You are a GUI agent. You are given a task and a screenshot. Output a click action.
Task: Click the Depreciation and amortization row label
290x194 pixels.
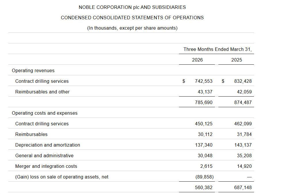47,145
